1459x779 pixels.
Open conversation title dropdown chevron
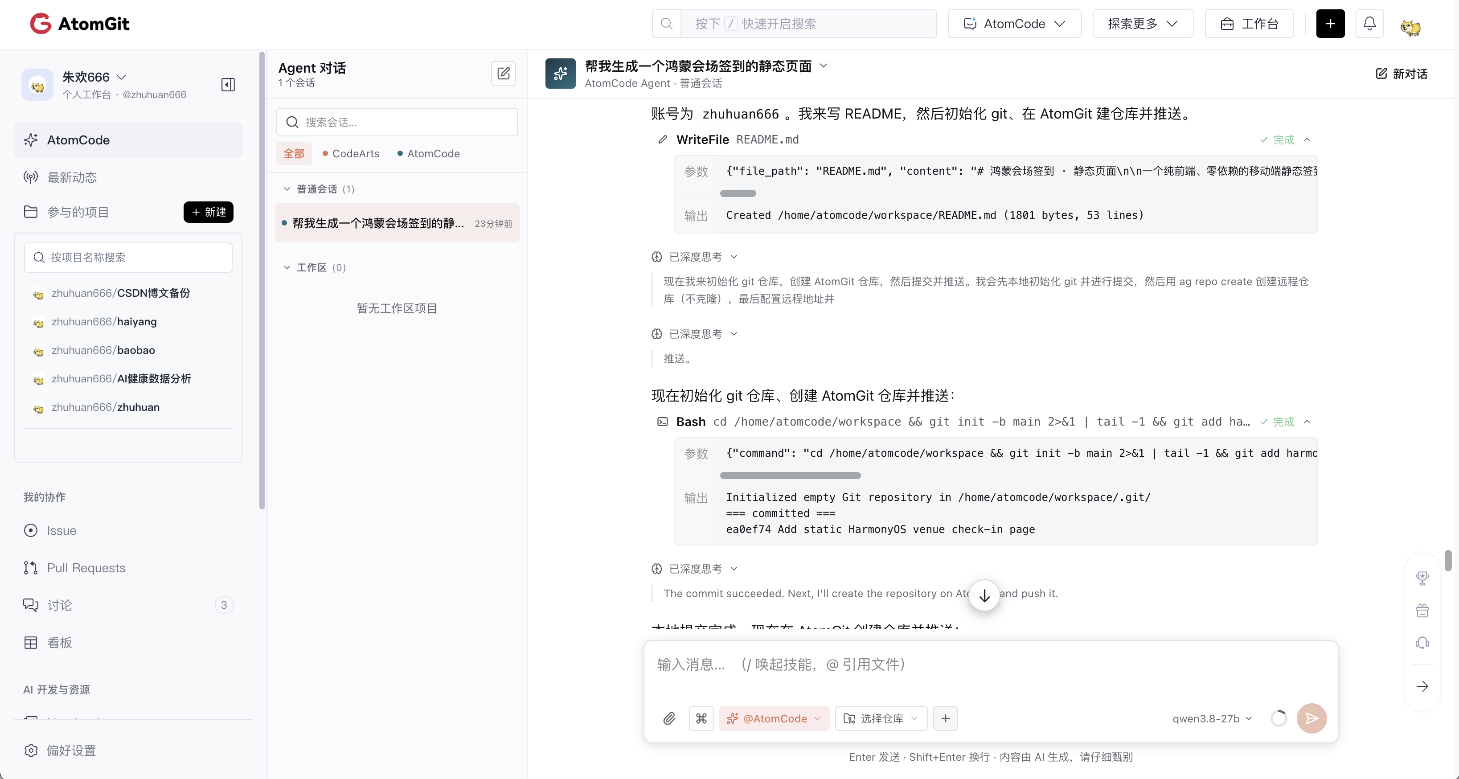824,66
